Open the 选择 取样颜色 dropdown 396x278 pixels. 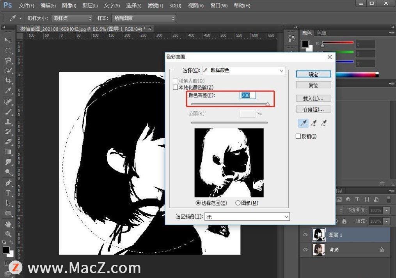tap(243, 70)
